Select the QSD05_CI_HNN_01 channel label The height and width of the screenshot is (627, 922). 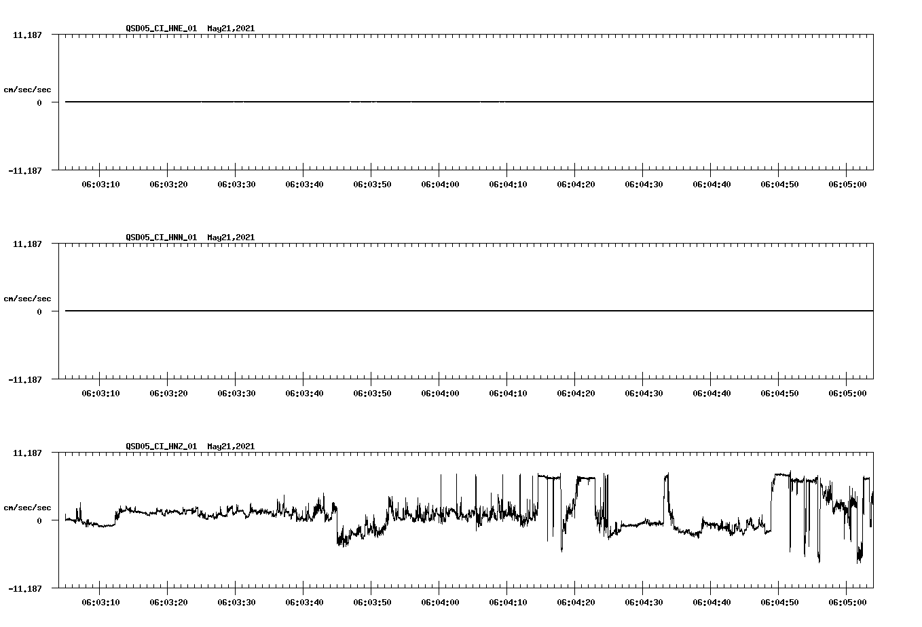click(160, 237)
